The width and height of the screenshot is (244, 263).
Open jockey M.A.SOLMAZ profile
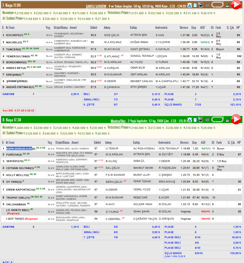(x=113, y=42)
